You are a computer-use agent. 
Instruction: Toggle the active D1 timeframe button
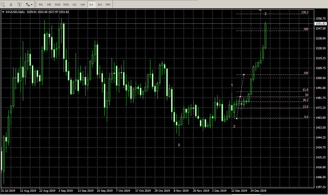coord(92,5)
